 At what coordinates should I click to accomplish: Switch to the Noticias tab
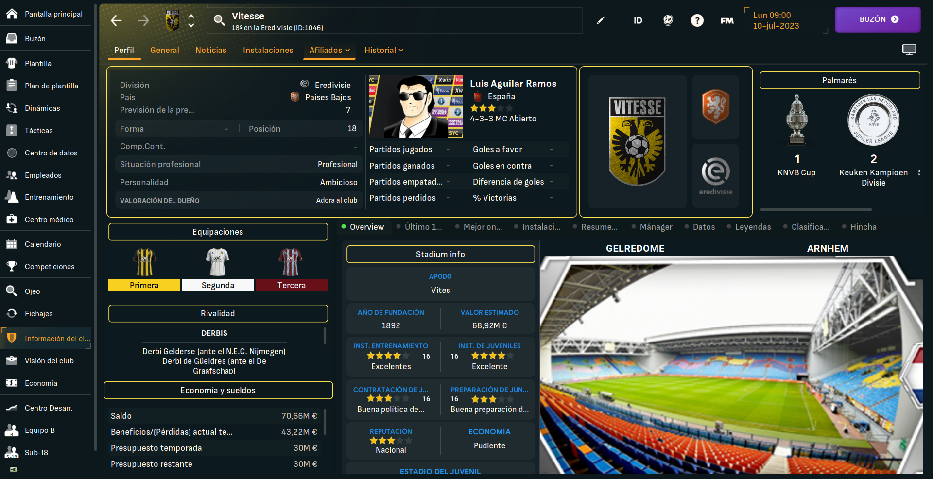point(211,50)
